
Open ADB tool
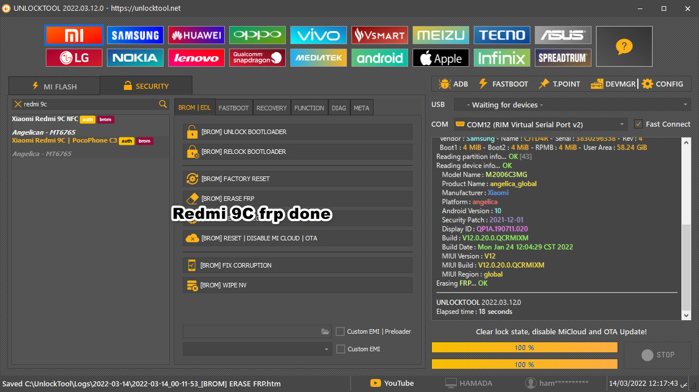(x=453, y=84)
